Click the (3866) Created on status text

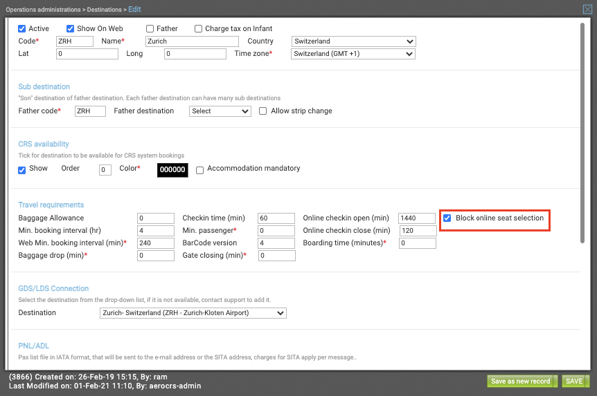pos(89,377)
